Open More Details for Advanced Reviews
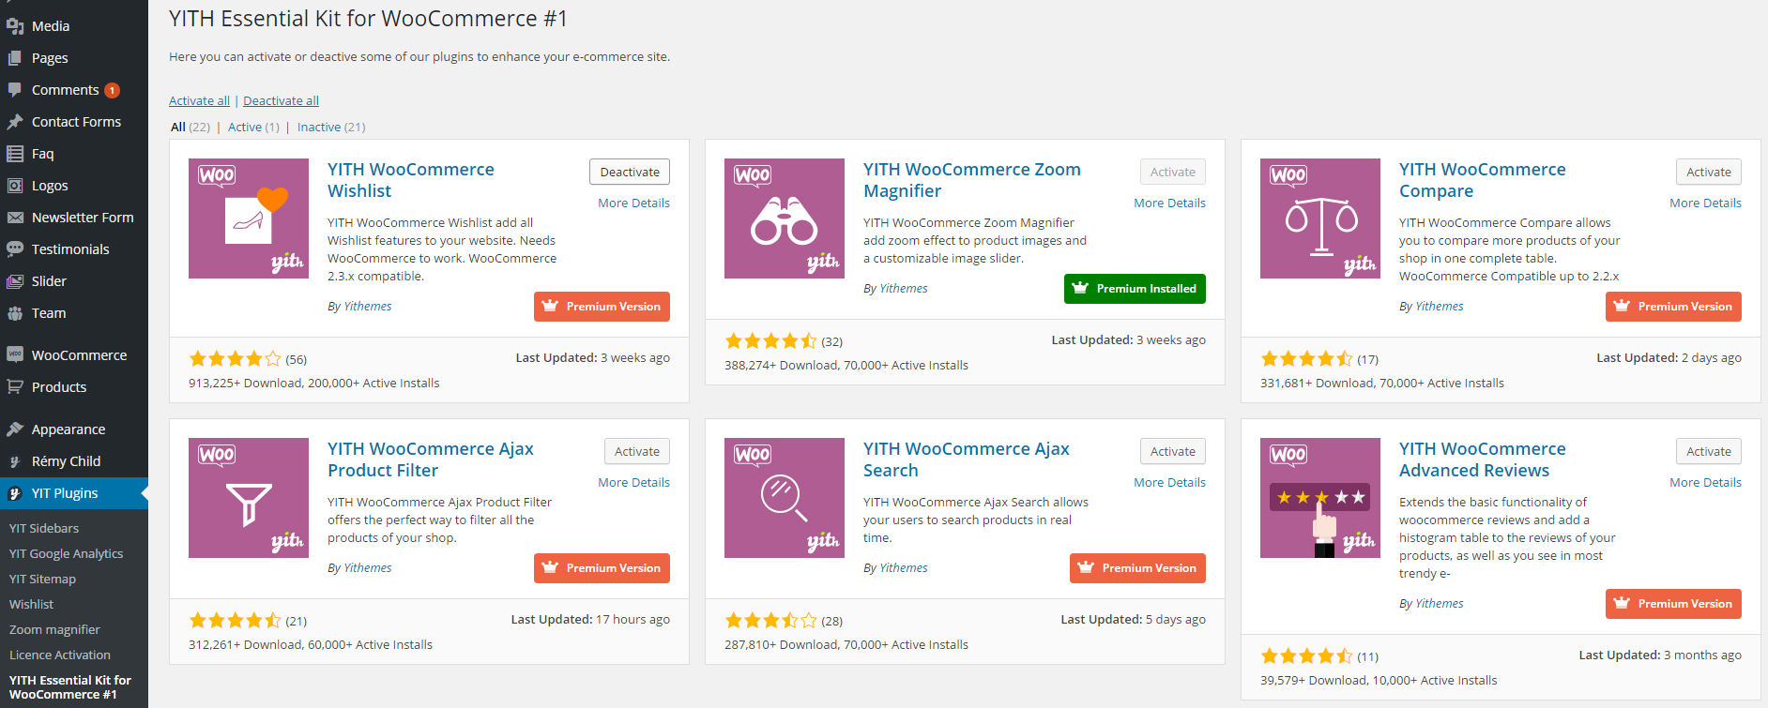Screen dimensions: 1768x708 (x=1705, y=483)
